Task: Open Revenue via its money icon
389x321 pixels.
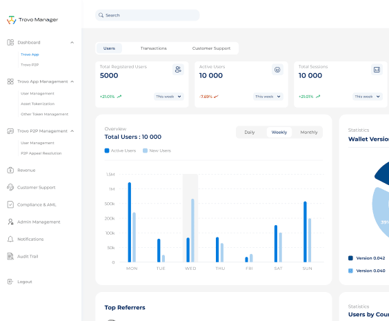Action: [x=10, y=171]
